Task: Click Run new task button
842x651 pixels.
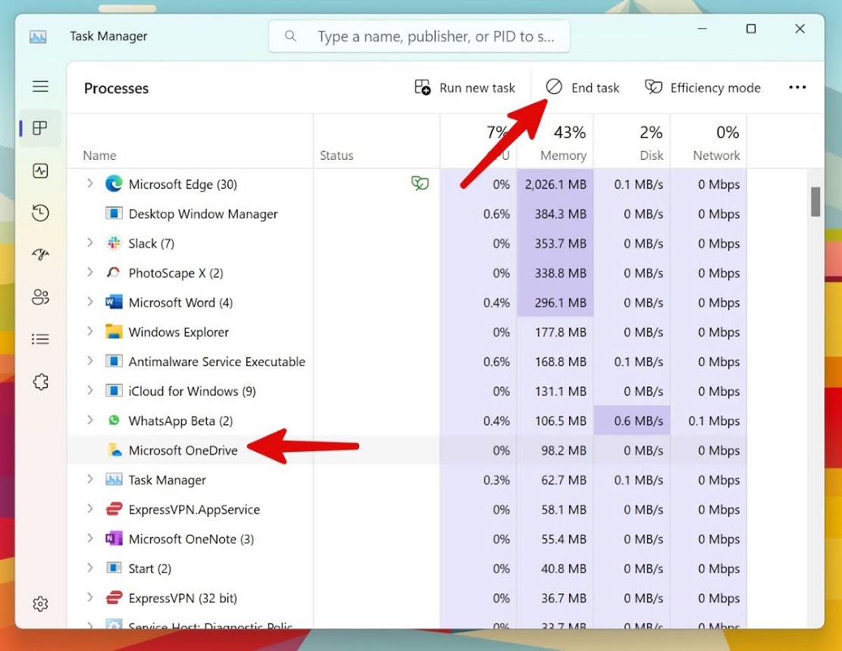Action: tap(465, 88)
